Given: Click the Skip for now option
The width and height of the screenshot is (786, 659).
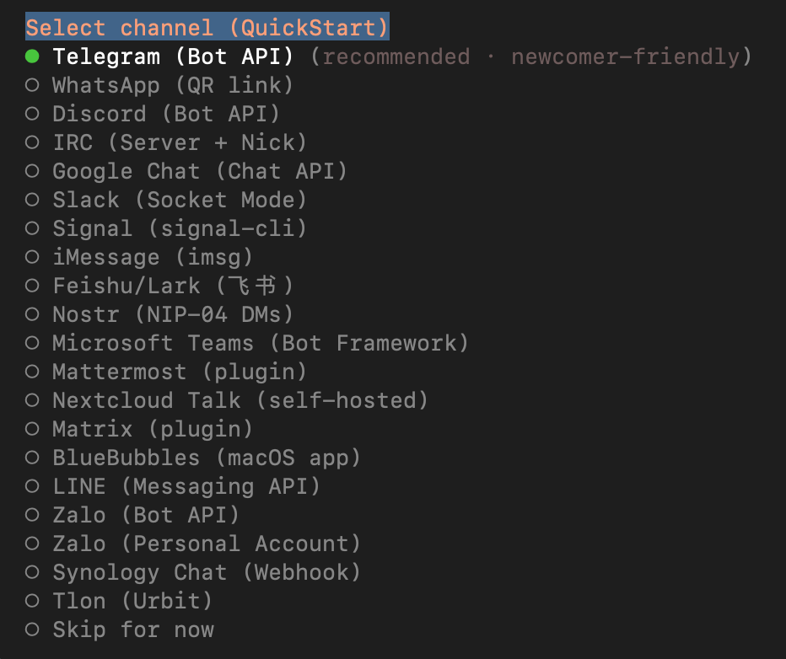Looking at the screenshot, I should coord(132,630).
